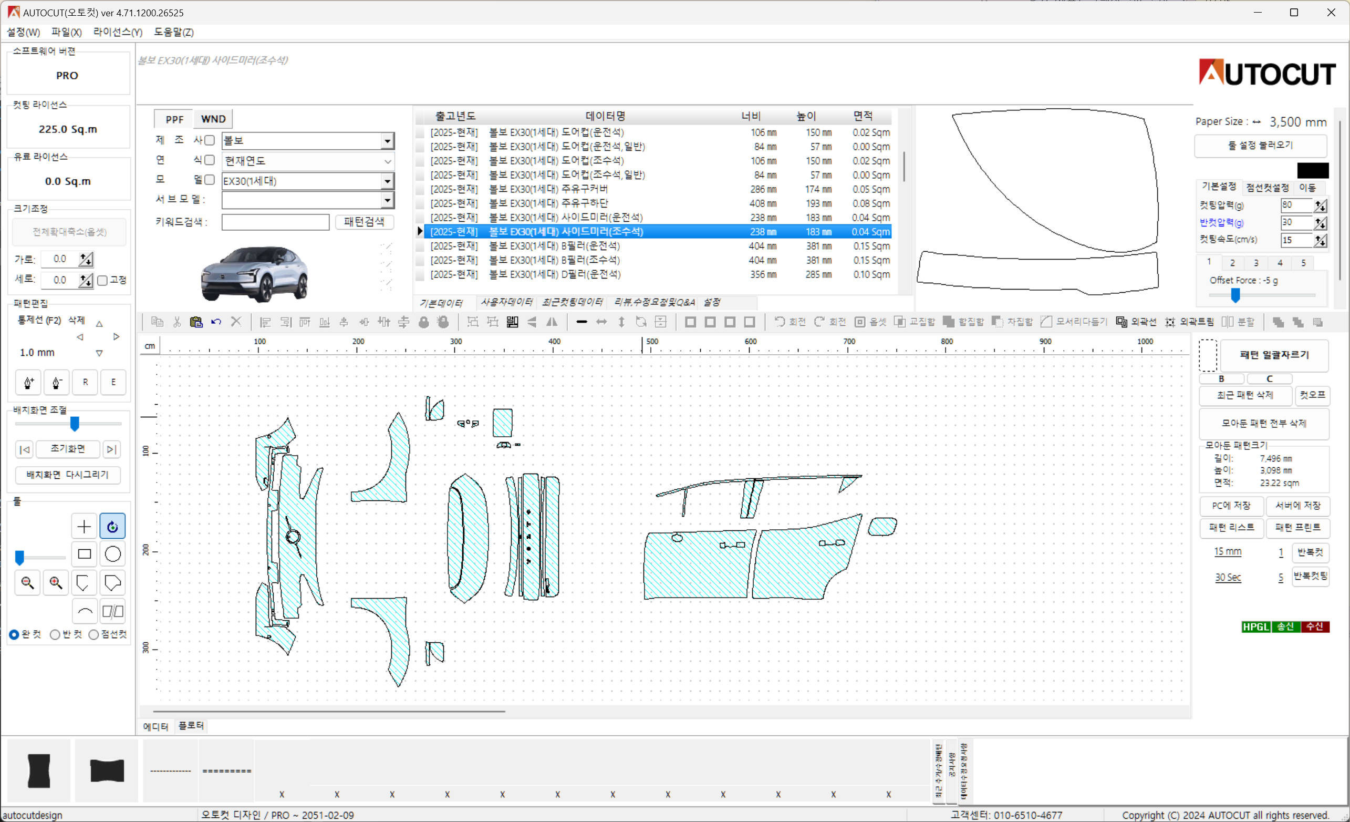Click the 합집합 union tool
Viewport: 1350px width, 822px height.
click(x=963, y=322)
